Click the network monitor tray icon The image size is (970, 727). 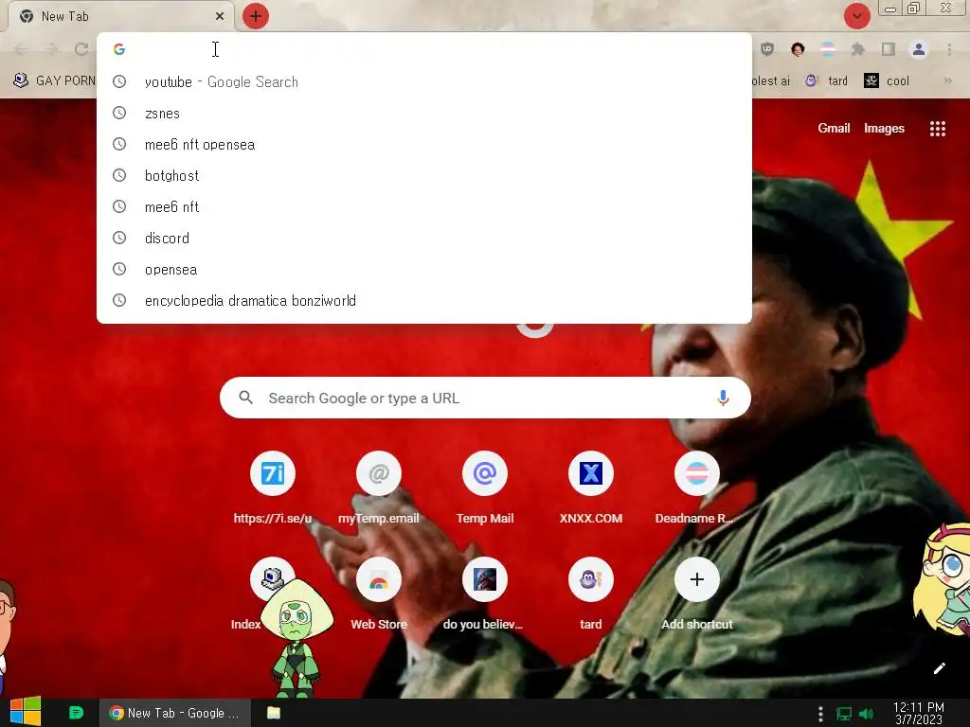coord(844,714)
